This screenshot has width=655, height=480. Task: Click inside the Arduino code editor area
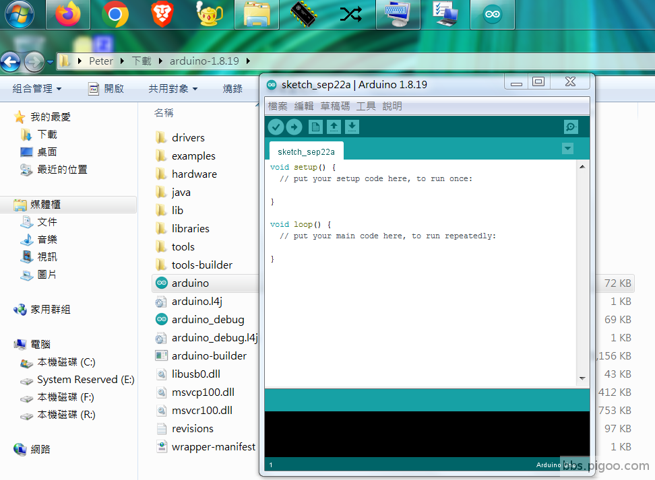tap(421, 273)
